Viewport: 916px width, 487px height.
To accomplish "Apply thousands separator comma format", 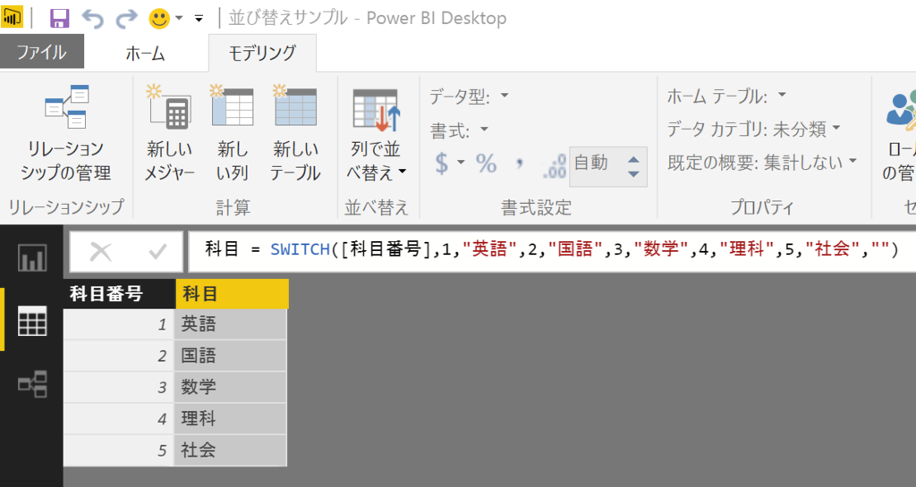I will coord(520,164).
